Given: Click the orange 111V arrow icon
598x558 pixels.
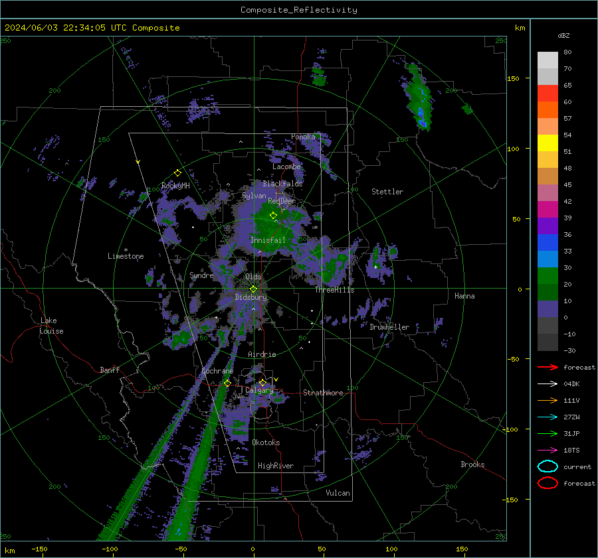Looking at the screenshot, I should pyautogui.click(x=548, y=400).
